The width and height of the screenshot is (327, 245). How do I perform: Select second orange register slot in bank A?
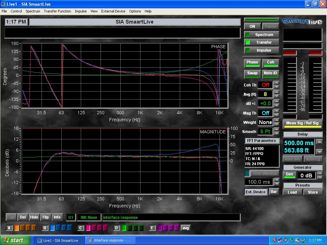22,228
